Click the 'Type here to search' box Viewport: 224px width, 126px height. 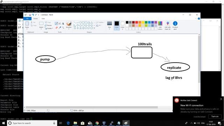click(32, 123)
